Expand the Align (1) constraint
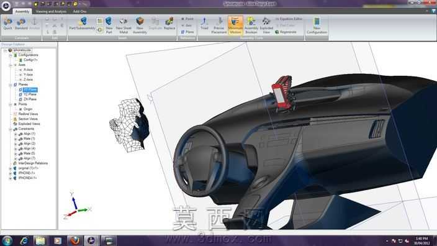 (16, 134)
